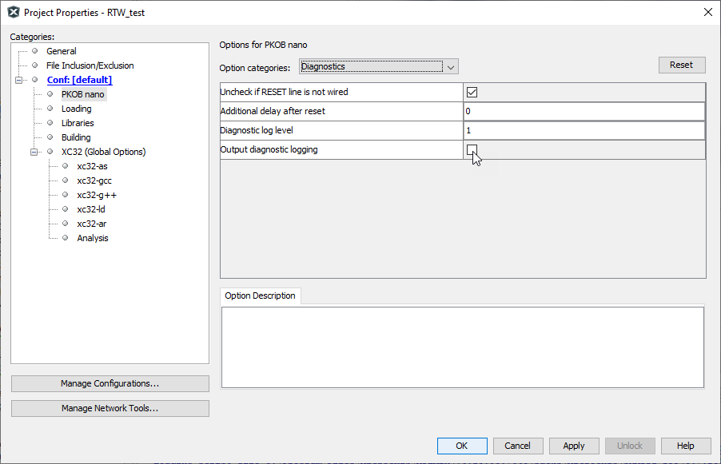Click the bullet icon beside General
The width and height of the screenshot is (721, 464).
(x=34, y=51)
